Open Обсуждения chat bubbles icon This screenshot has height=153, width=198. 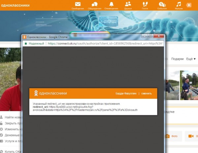point(94,4)
